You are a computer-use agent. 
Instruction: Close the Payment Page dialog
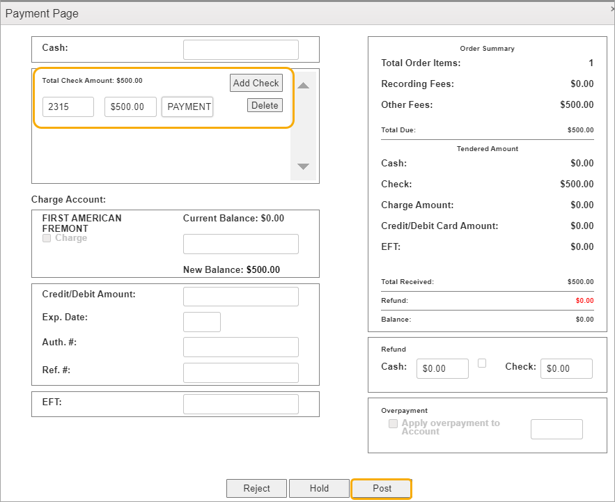(x=612, y=10)
